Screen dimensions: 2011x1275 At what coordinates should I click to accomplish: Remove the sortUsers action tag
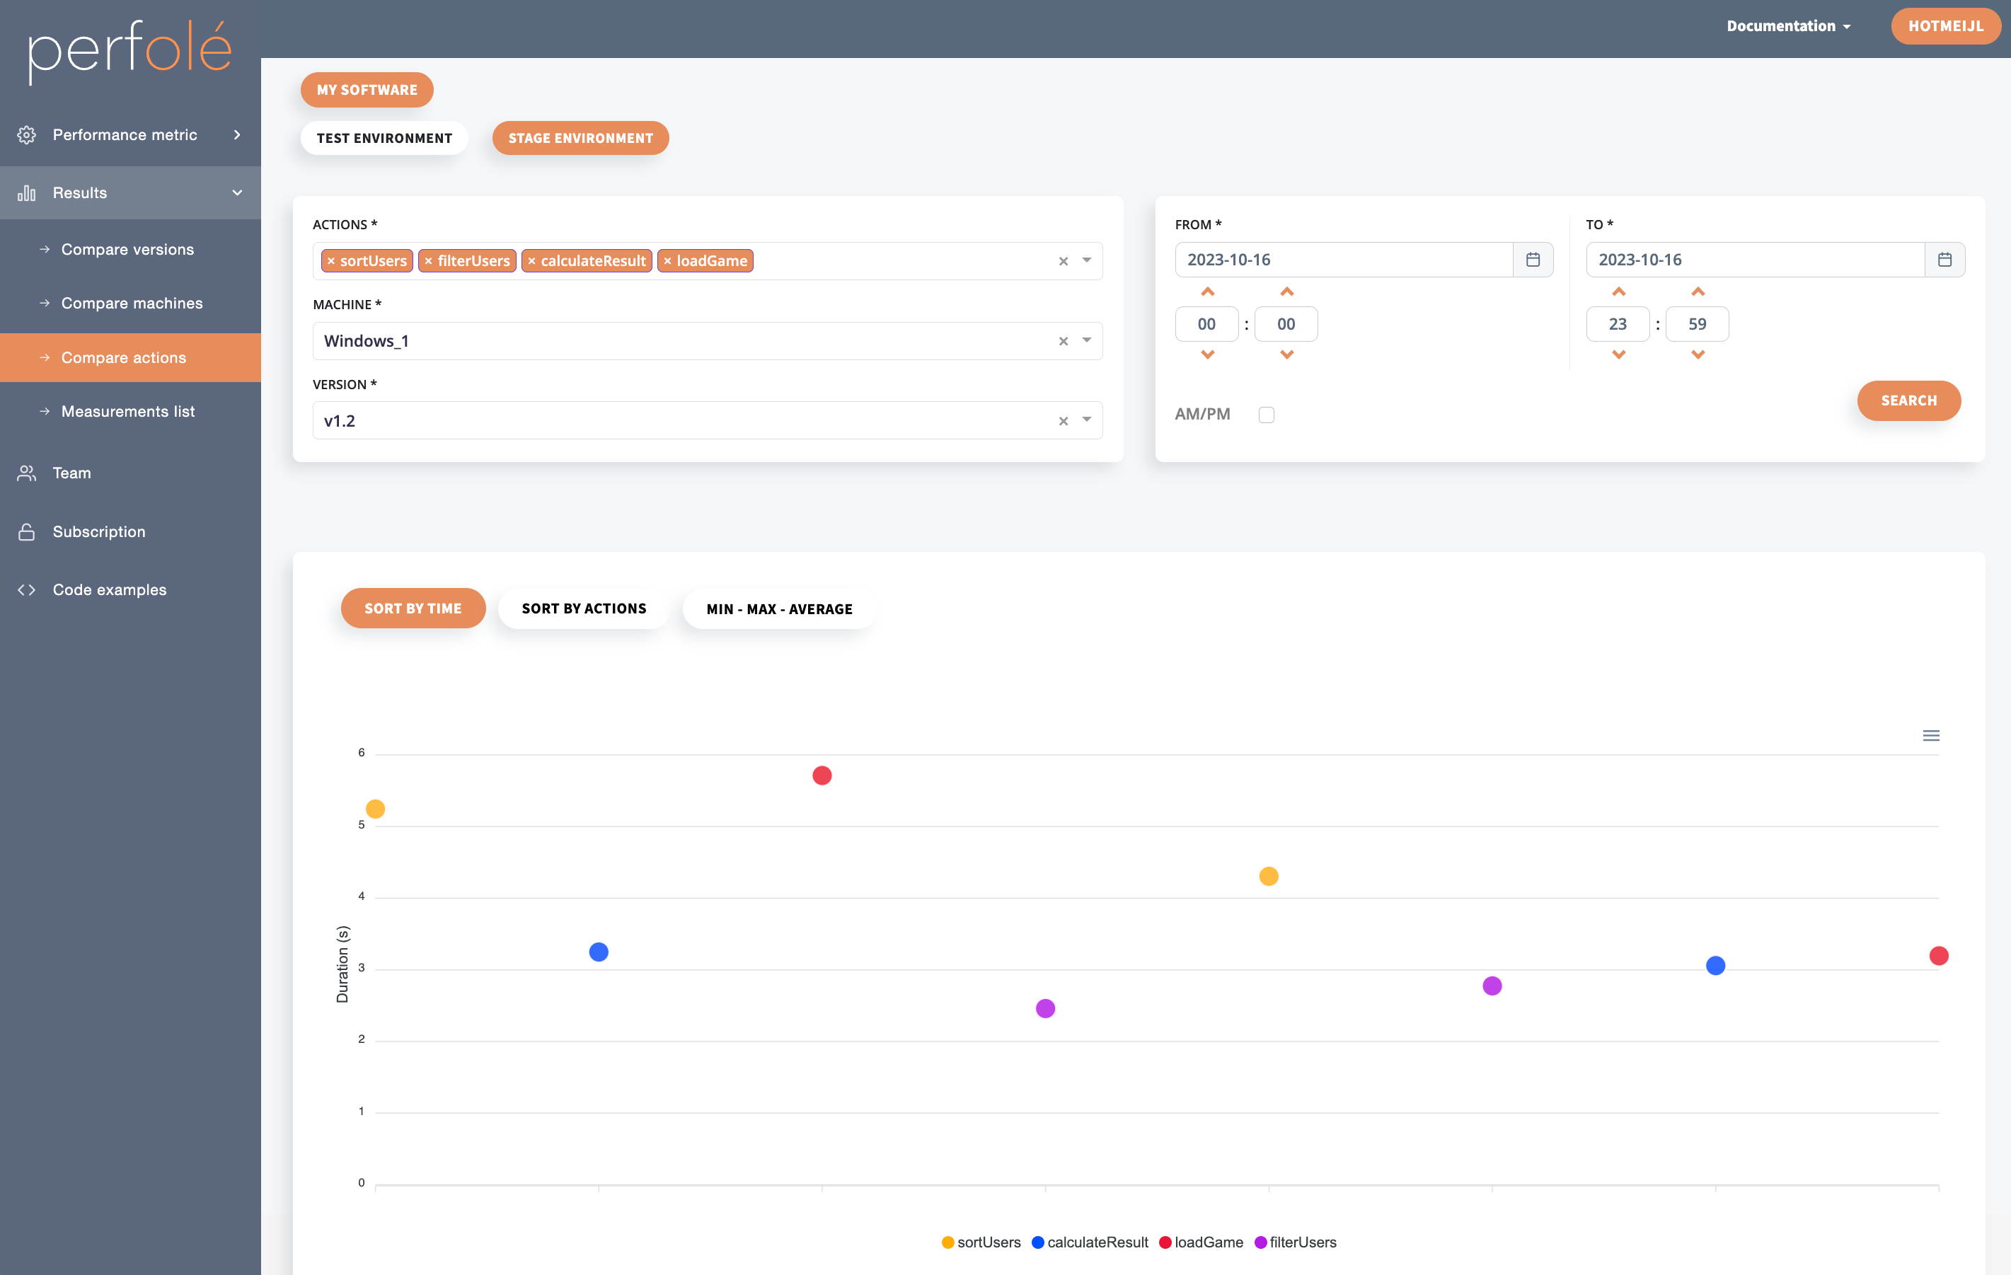click(x=332, y=261)
